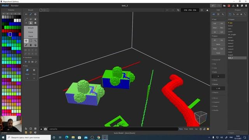Click the save-as download icon
Screen dimensions: 249x140
[x=233, y=6]
